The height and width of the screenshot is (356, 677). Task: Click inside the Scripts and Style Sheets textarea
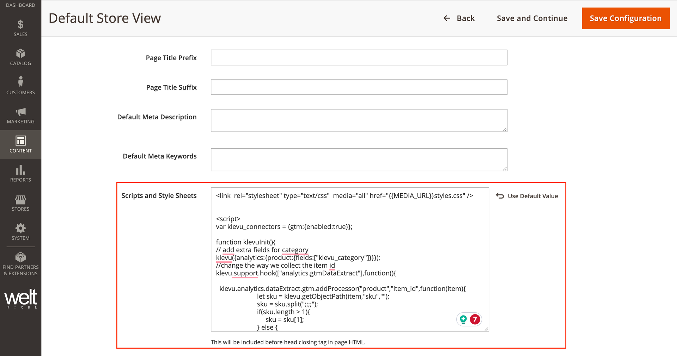[x=350, y=260]
